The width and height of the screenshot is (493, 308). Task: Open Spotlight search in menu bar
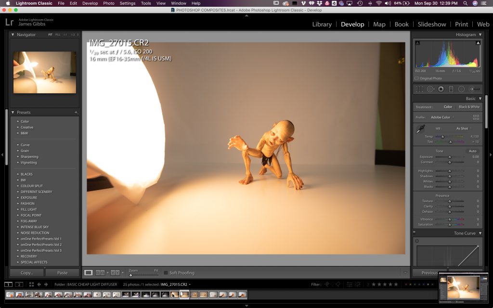pos(466,3)
